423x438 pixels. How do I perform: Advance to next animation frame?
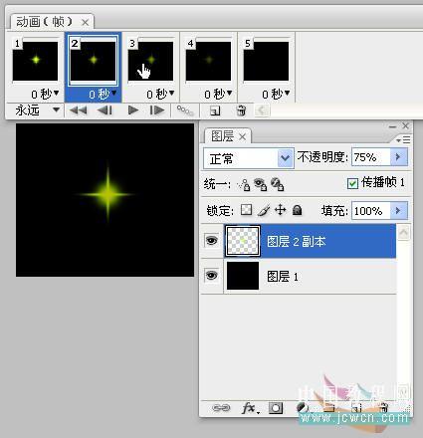156,109
